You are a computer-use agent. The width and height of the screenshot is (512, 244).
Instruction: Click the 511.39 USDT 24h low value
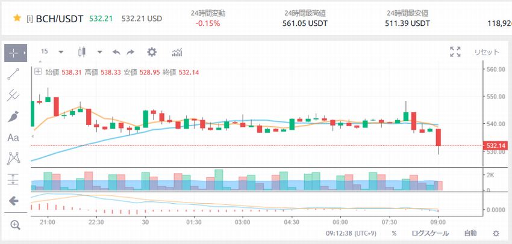coord(408,23)
